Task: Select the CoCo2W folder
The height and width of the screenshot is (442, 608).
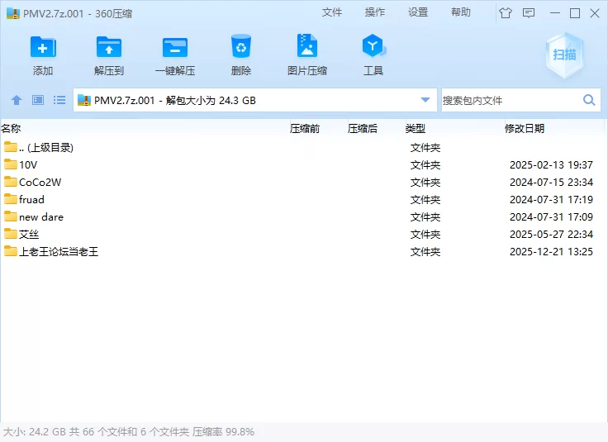Action: click(x=40, y=182)
